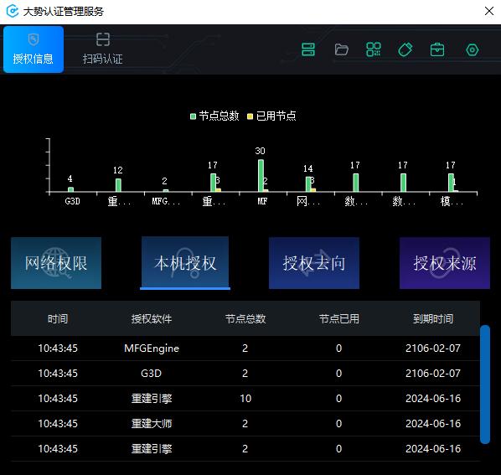Image resolution: width=501 pixels, height=475 pixels.
Task: Click the 时间 column header
Action: 58,318
